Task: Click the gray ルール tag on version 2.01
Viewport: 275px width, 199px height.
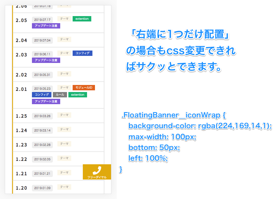Action: (60, 95)
